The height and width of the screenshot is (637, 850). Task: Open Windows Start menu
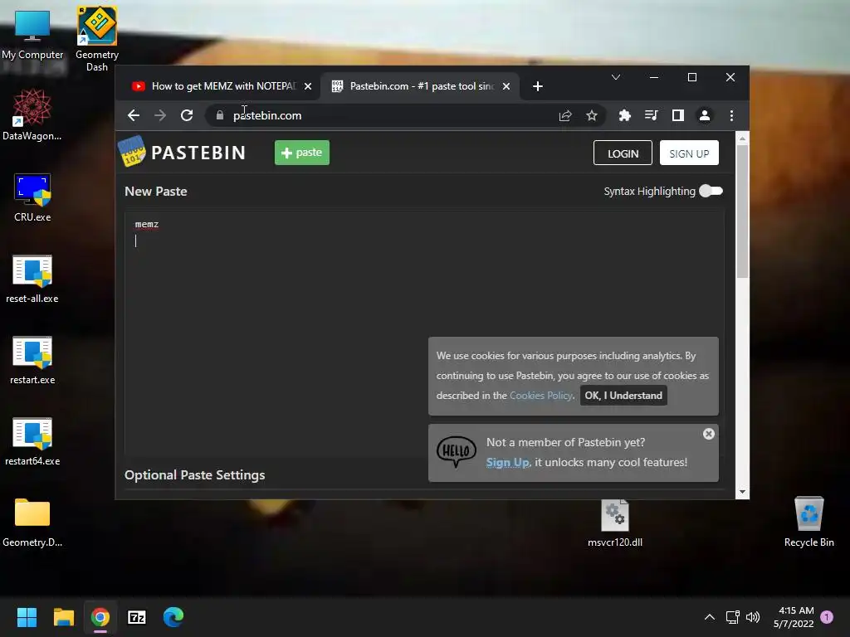[27, 617]
